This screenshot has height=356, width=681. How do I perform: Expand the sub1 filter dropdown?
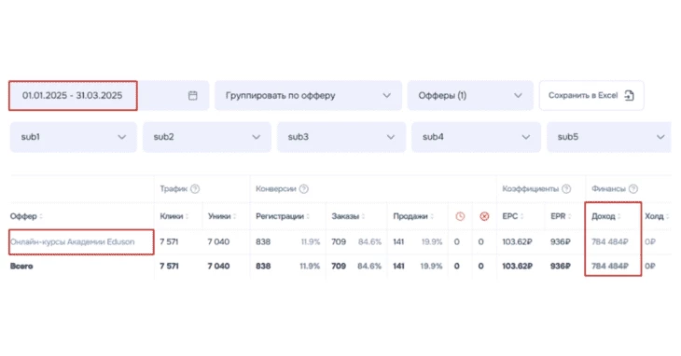(74, 137)
